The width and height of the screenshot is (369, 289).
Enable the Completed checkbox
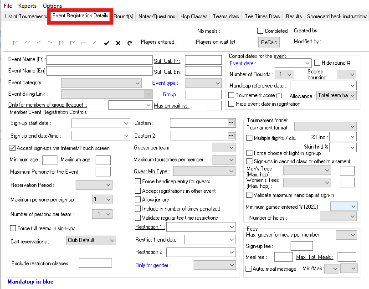coord(260,31)
